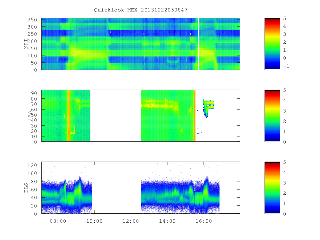Click the -1 label on NPI colorbar
The width and height of the screenshot is (320, 240).
pyautogui.click(x=286, y=66)
